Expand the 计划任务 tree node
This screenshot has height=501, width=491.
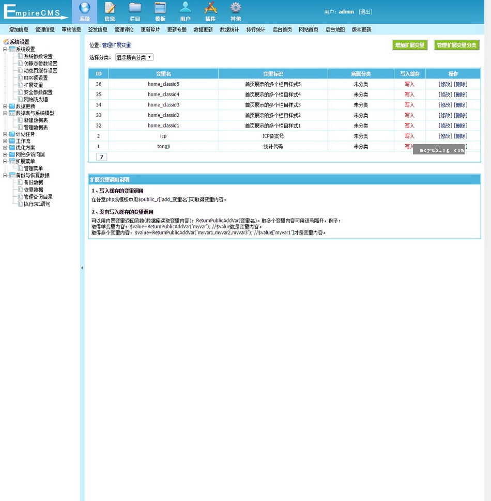pyautogui.click(x=5, y=134)
